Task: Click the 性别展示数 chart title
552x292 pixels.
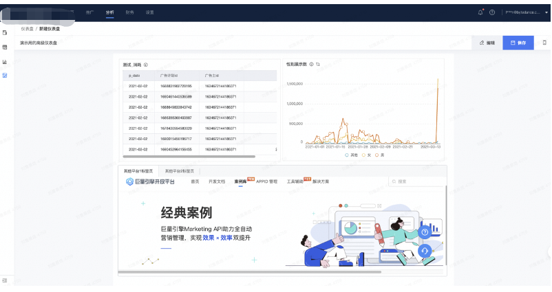Action: click(297, 65)
